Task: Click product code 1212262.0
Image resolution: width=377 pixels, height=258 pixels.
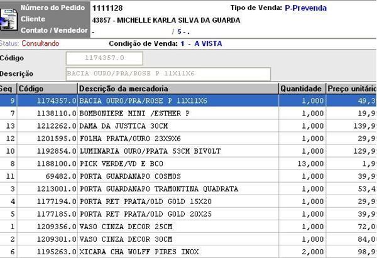Action: 57,126
